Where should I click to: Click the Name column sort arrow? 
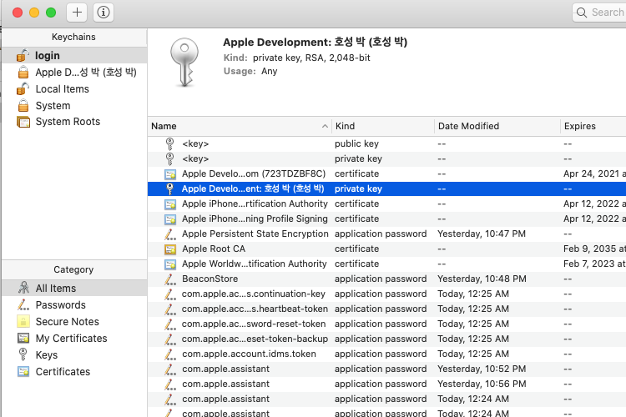[x=325, y=126]
